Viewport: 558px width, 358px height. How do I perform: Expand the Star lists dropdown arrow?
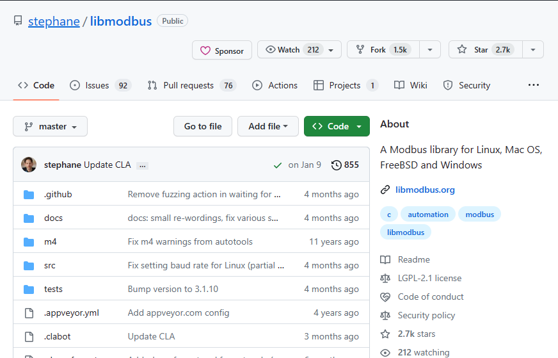[533, 49]
